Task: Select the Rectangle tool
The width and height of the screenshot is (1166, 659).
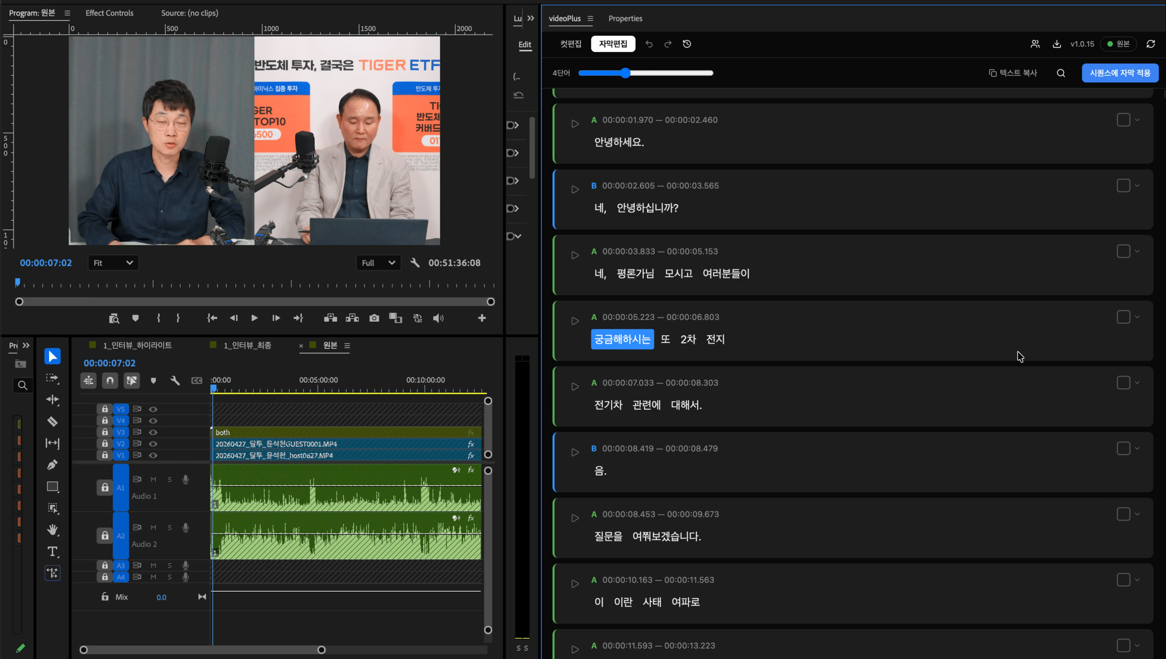Action: tap(53, 486)
